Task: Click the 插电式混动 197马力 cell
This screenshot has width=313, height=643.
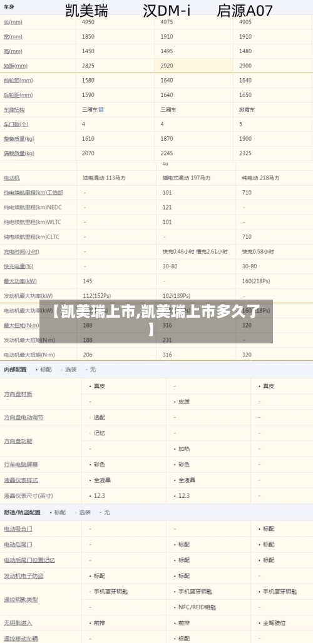Action: (187, 178)
